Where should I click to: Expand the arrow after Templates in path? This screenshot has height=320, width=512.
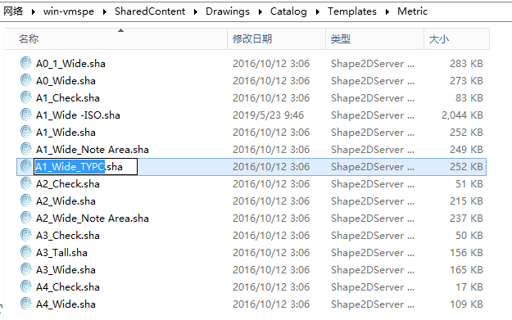[x=387, y=11]
